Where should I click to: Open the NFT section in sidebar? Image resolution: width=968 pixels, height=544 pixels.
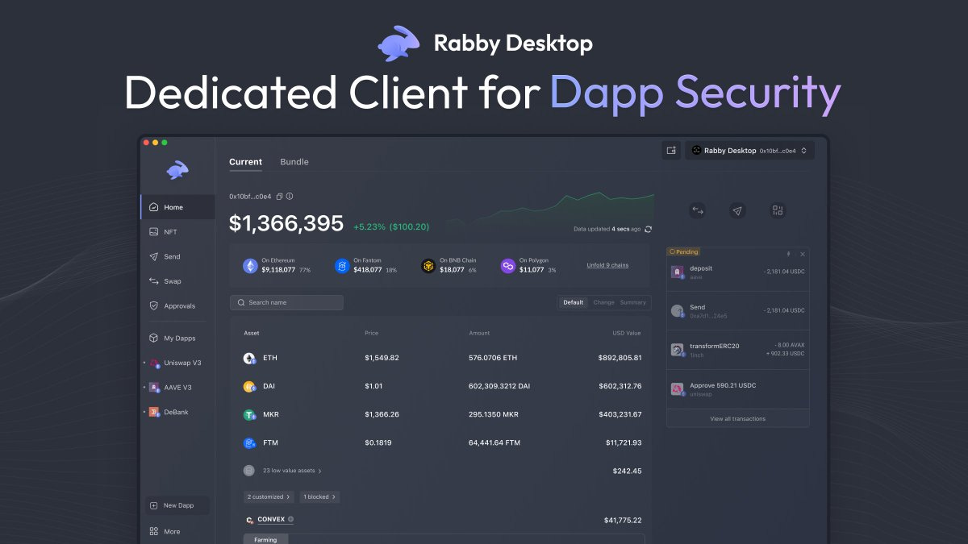(x=177, y=232)
